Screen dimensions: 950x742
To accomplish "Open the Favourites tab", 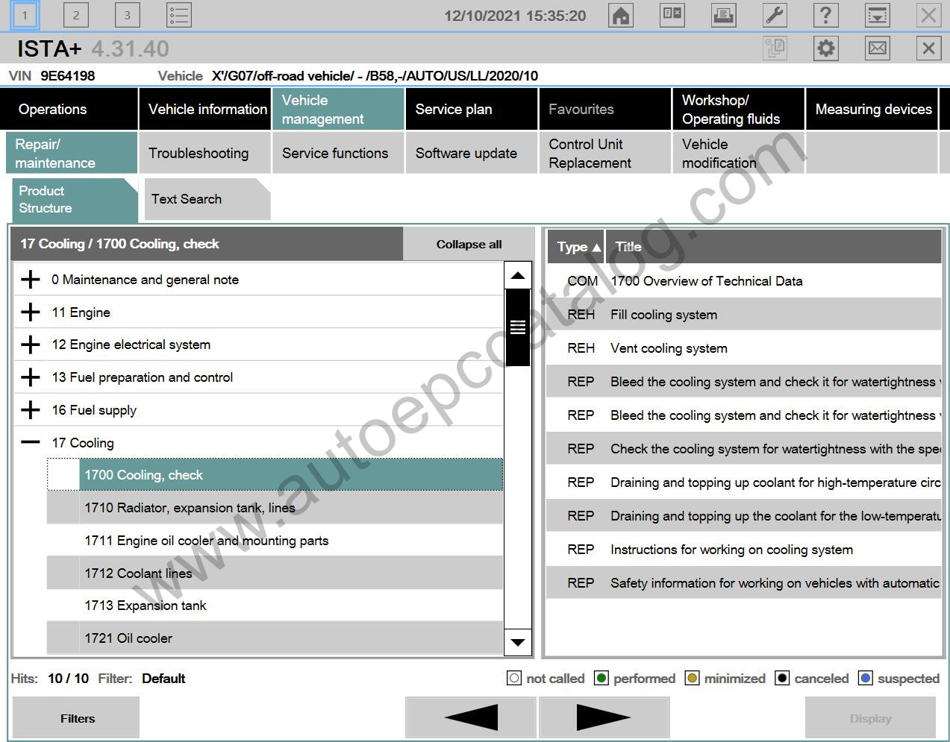I will click(x=605, y=109).
